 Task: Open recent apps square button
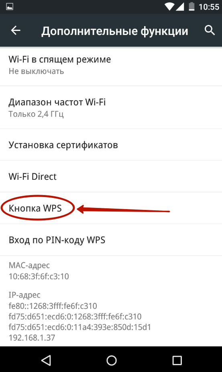pos(177,360)
